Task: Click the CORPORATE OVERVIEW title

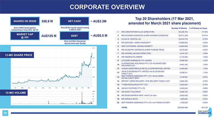Action: pos(107,7)
